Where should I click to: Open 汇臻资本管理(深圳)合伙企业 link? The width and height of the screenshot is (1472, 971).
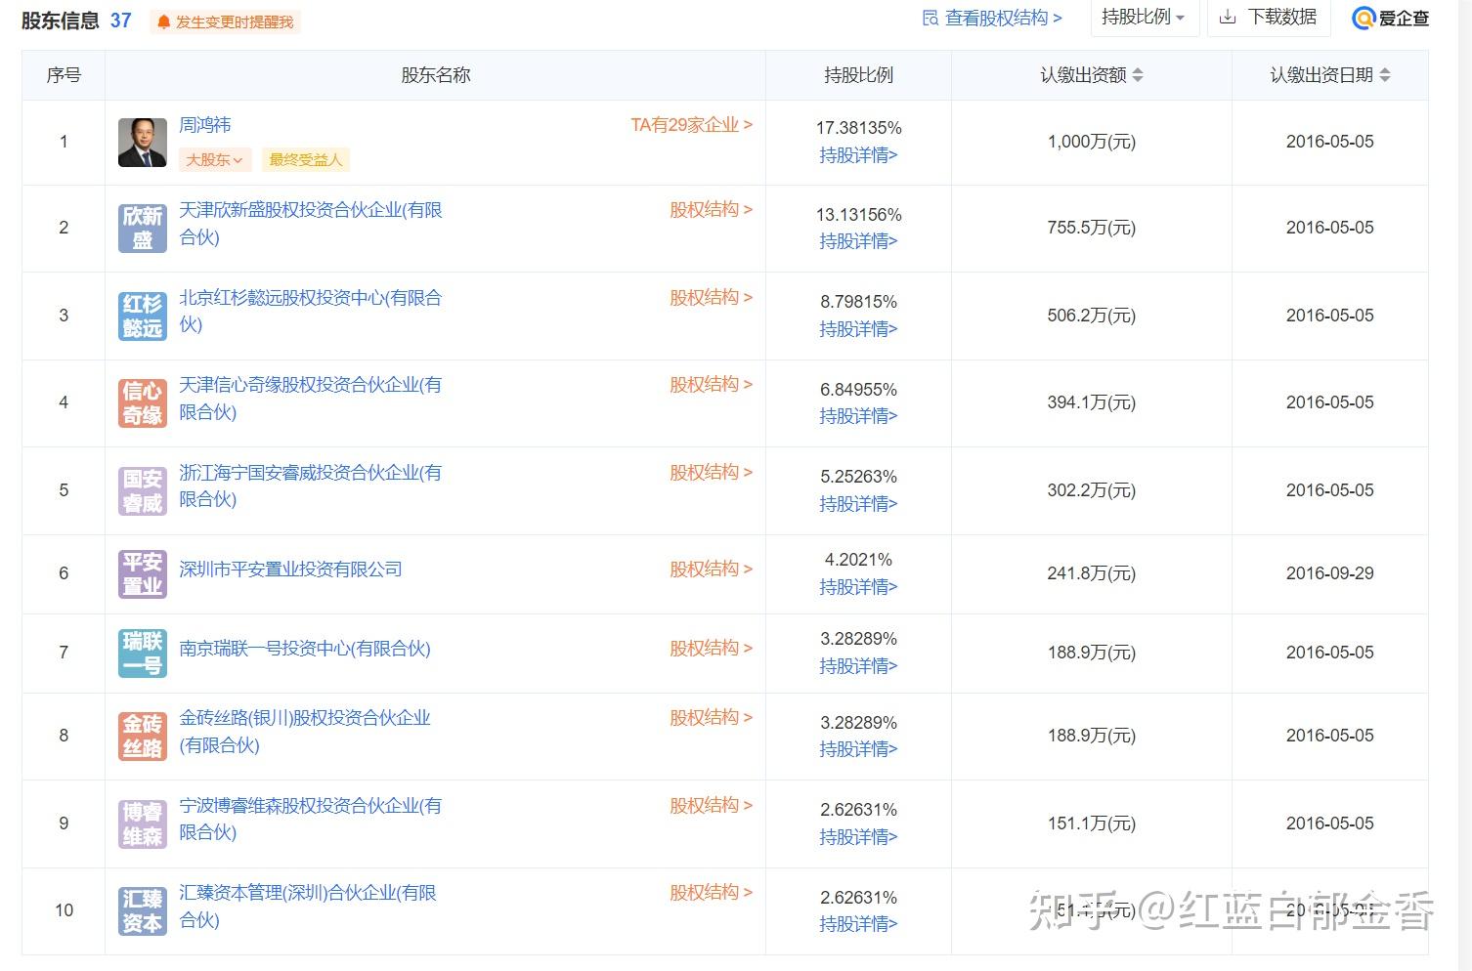(308, 907)
